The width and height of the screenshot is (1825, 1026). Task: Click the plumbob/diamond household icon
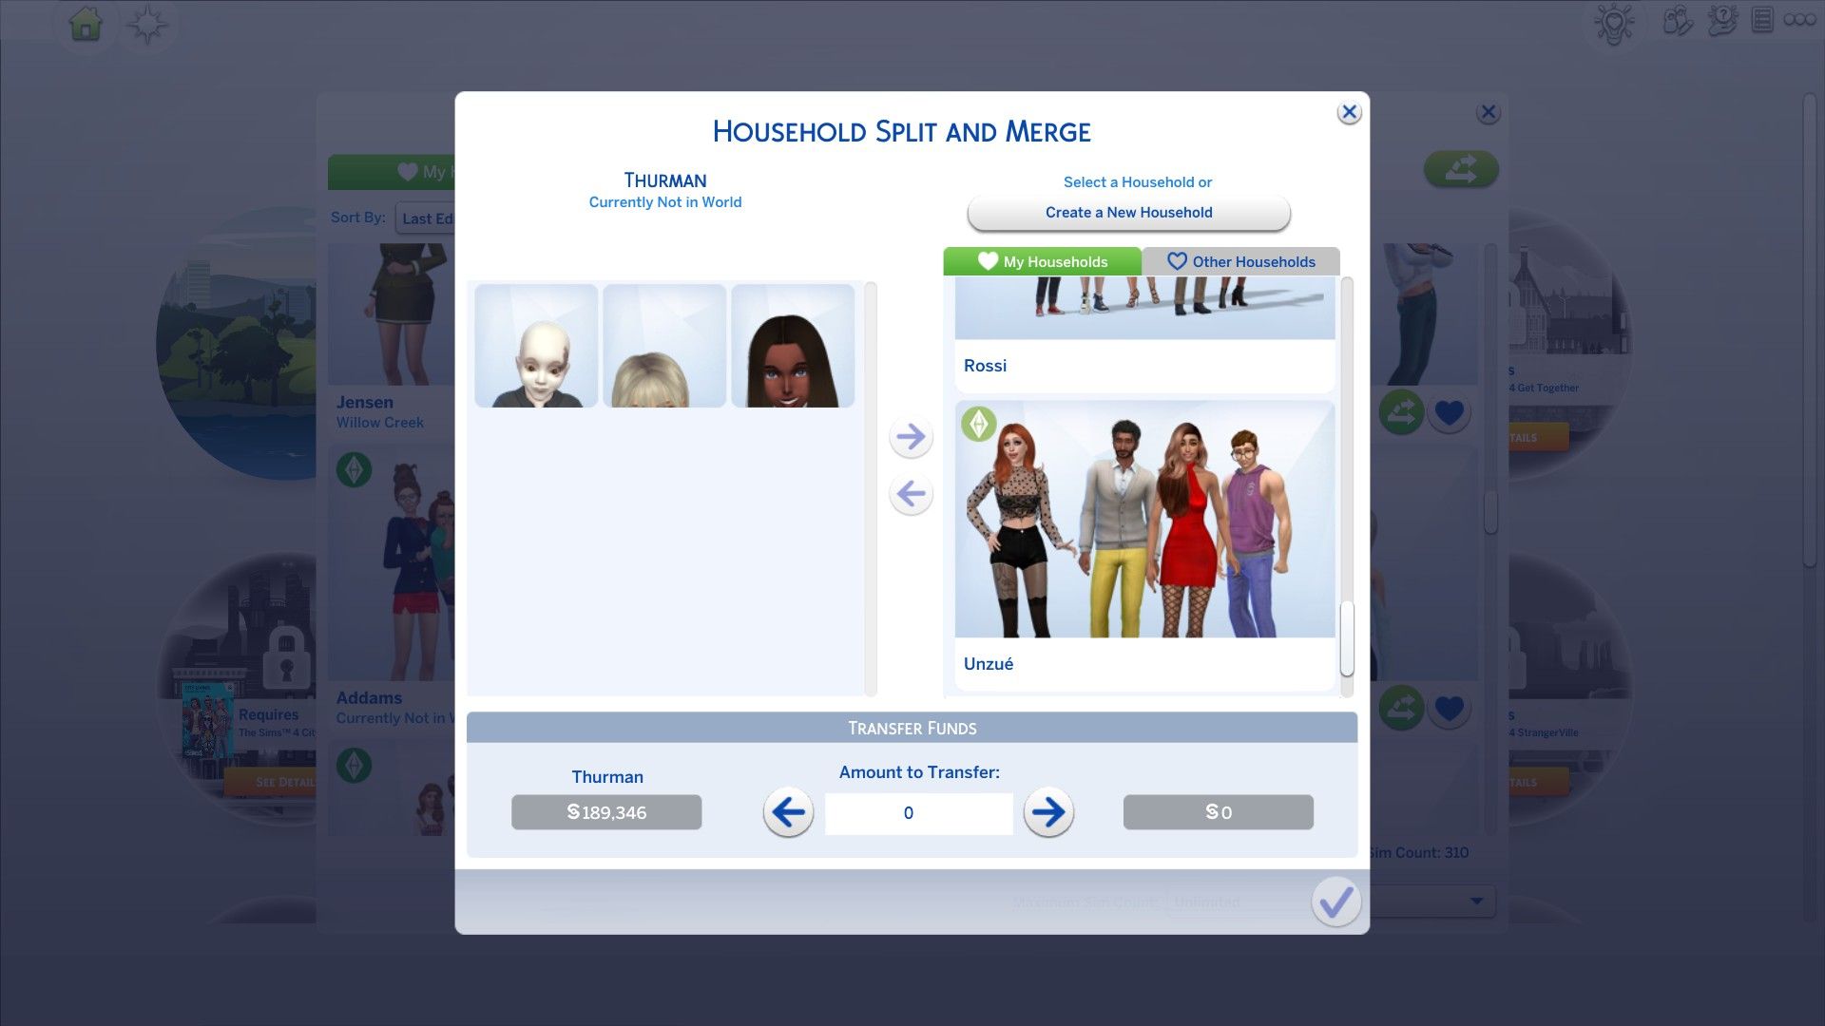point(978,422)
